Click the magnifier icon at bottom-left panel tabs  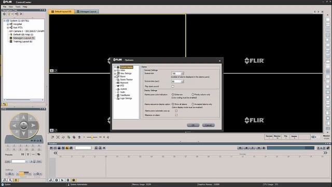pos(10,180)
